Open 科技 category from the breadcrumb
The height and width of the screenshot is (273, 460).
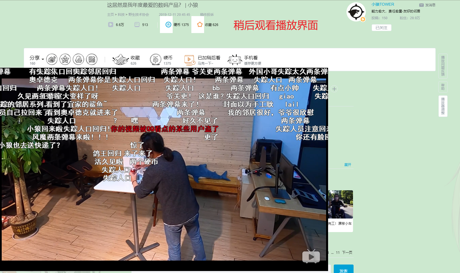click(120, 14)
